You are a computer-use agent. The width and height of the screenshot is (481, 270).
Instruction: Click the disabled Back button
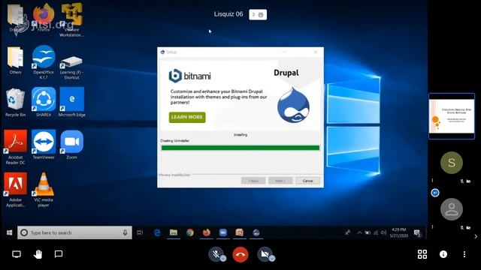click(253, 181)
